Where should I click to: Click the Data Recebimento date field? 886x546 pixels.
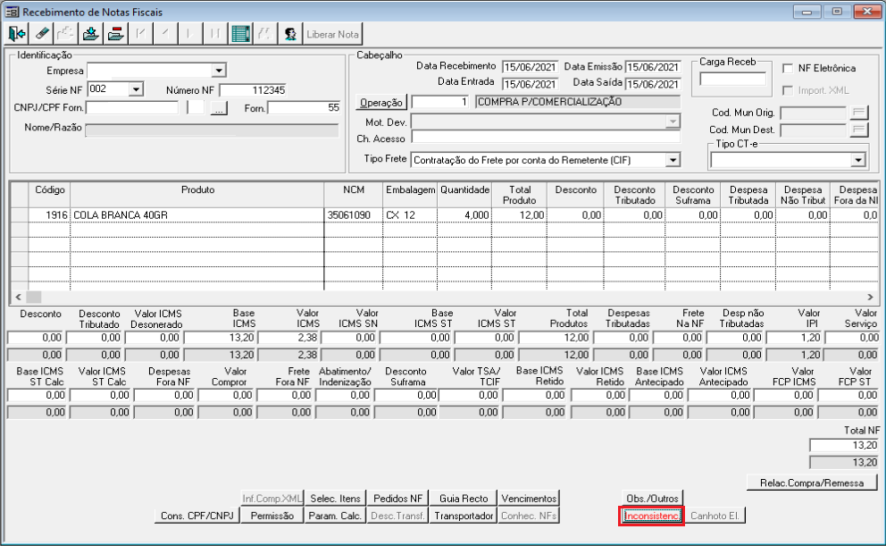530,67
